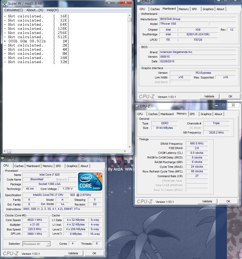Screen dimensions: 242x259
Task: Click the LPCIO value 'IT8720'
Action: pyautogui.click(x=198, y=40)
